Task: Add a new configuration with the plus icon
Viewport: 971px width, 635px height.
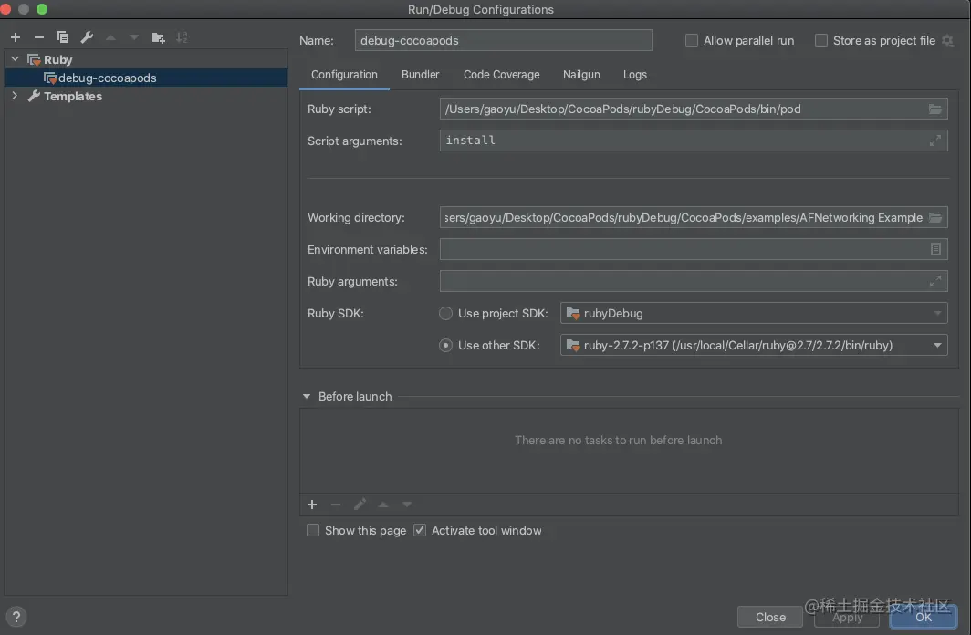Action: 16,37
